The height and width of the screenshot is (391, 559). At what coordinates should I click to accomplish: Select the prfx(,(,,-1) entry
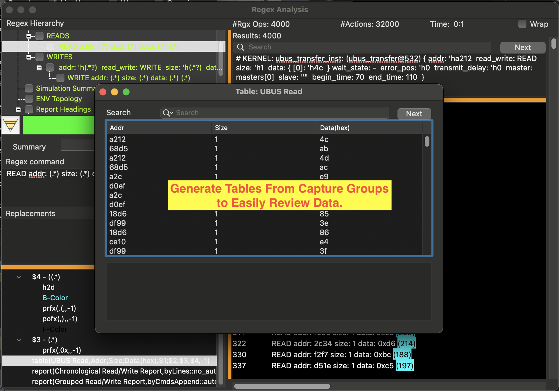coord(59,308)
